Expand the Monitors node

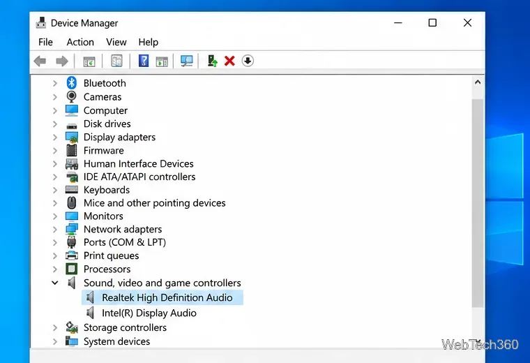point(55,216)
